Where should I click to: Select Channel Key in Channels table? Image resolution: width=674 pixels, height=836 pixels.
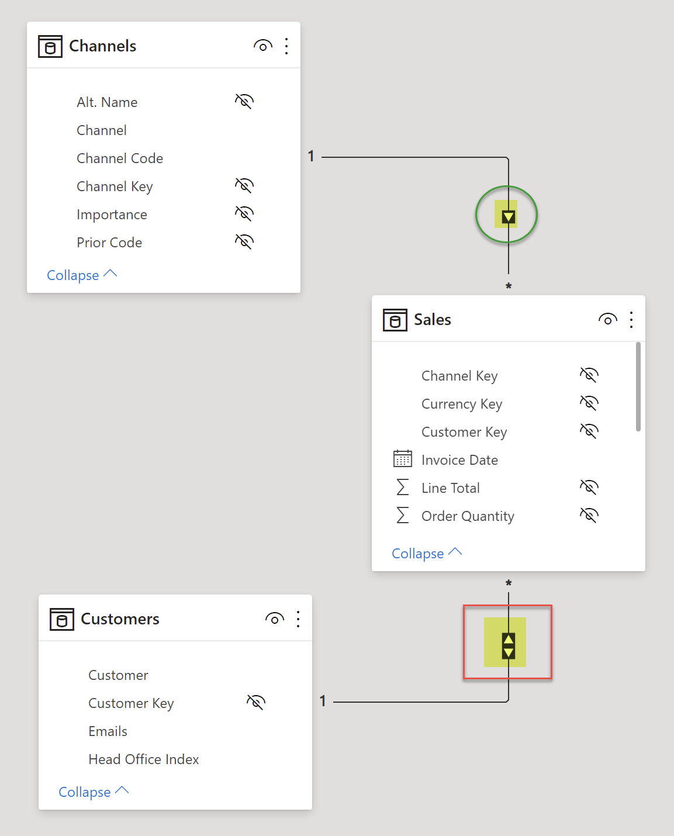[x=115, y=186]
